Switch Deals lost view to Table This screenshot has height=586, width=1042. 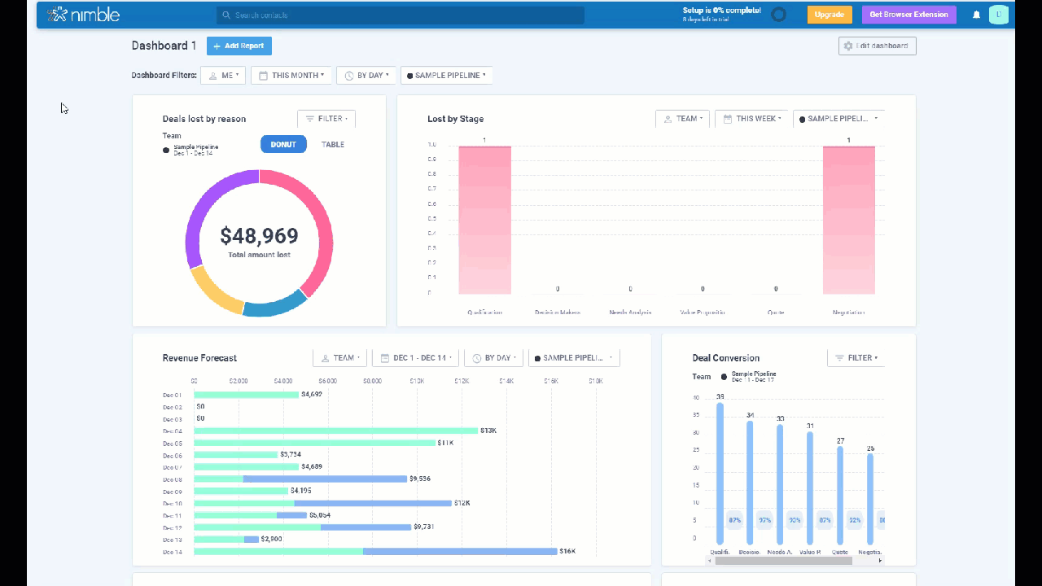pos(333,145)
